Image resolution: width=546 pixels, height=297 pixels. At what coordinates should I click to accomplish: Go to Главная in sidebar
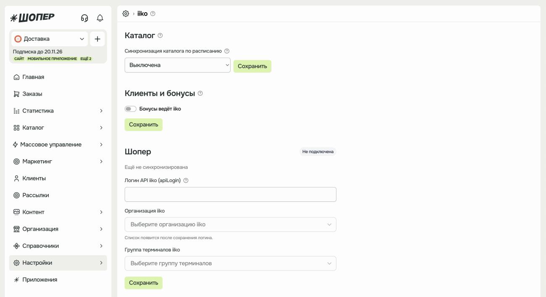58,77
